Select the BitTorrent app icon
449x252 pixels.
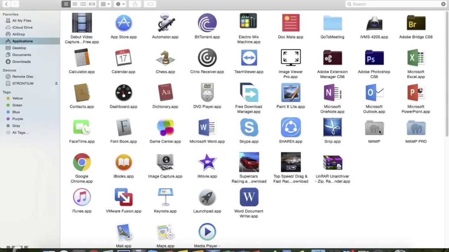click(207, 23)
